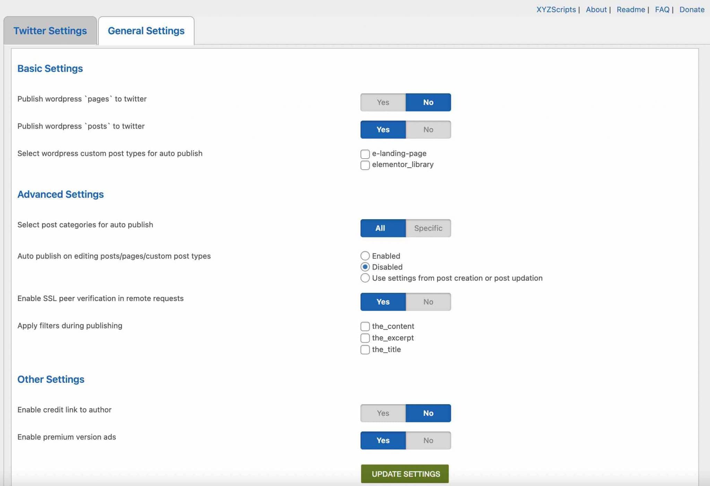This screenshot has width=710, height=486.
Task: Click the Enable premium version ads label
Action: coord(67,437)
